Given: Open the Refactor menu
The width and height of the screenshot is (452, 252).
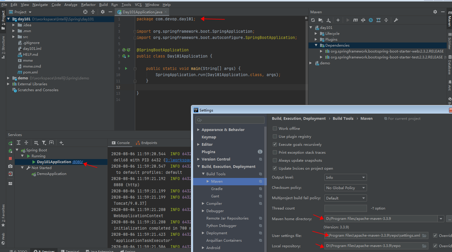Looking at the screenshot, I should click(x=88, y=4).
